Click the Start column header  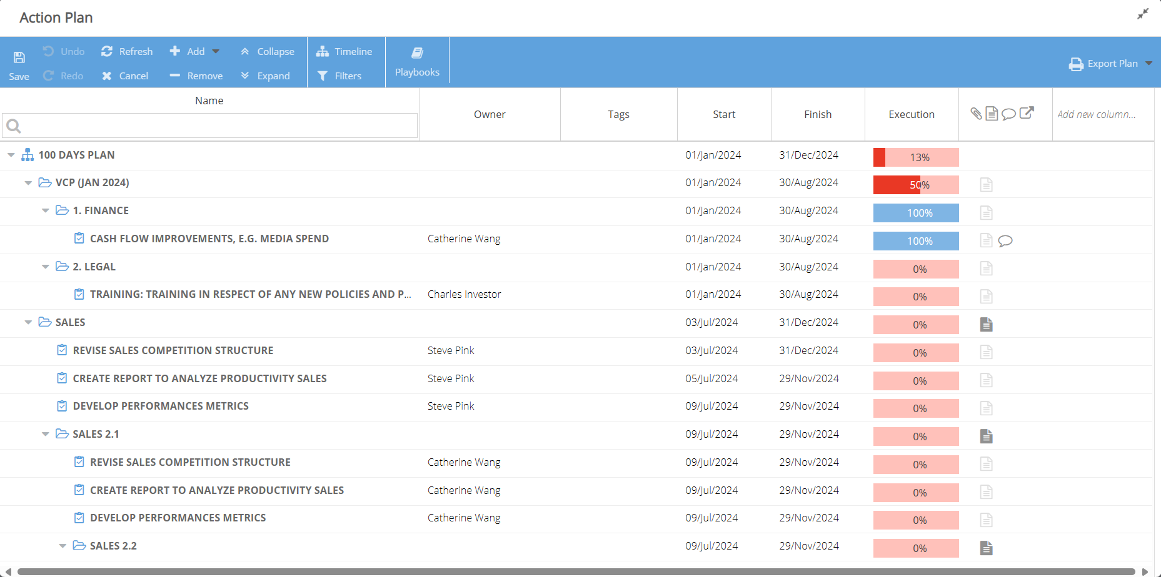coord(724,114)
